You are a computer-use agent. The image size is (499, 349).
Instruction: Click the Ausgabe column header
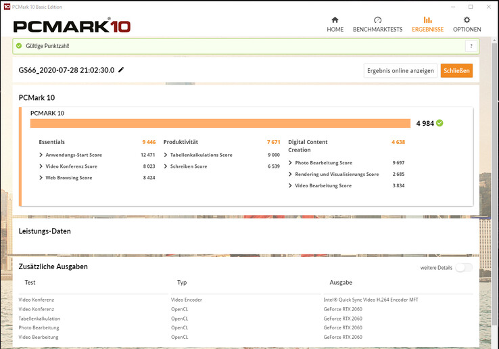click(341, 283)
